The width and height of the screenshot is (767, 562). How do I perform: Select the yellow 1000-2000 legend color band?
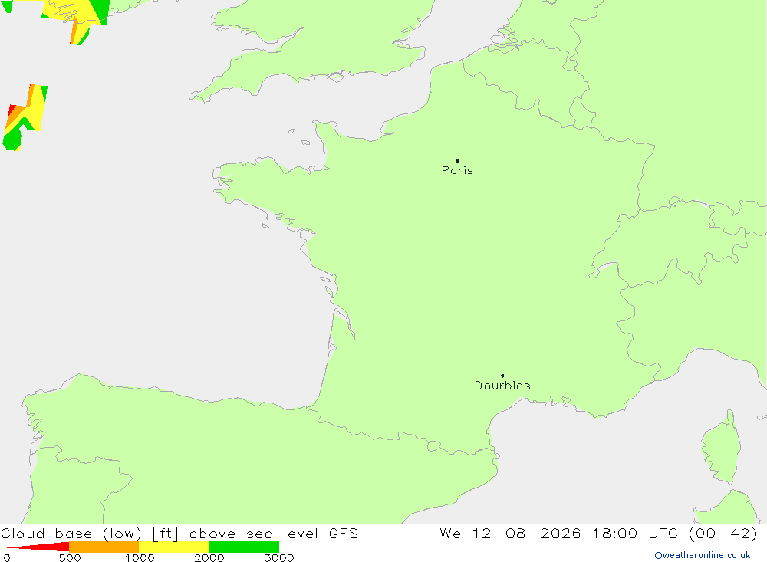[173, 547]
